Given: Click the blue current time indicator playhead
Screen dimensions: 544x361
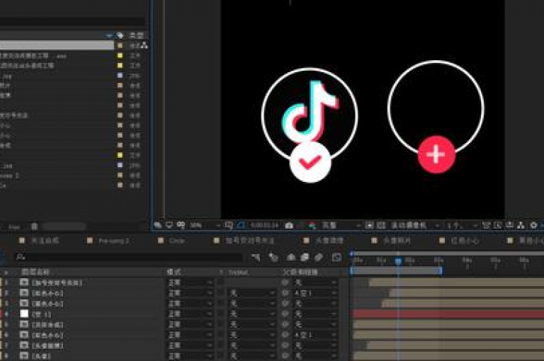Looking at the screenshot, I should (x=398, y=260).
